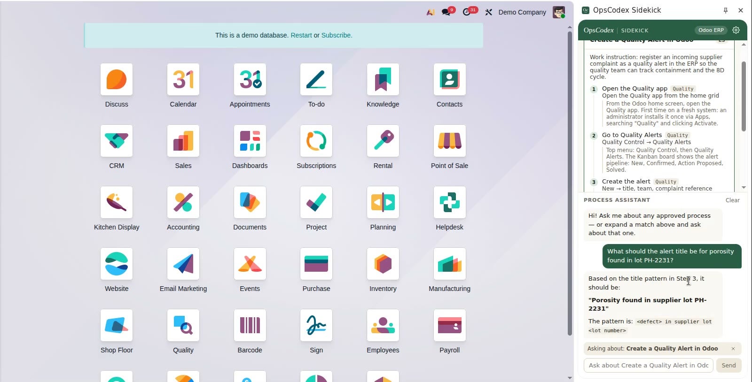This screenshot has height=382, width=752.
Task: Open the Employees app
Action: (x=383, y=325)
